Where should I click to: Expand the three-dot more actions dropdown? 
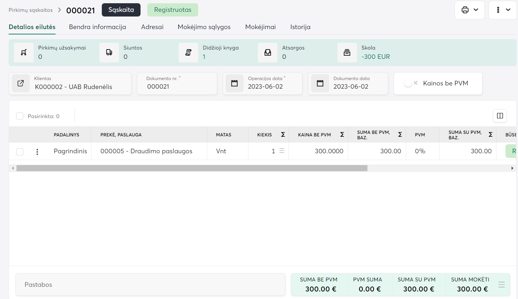point(503,10)
